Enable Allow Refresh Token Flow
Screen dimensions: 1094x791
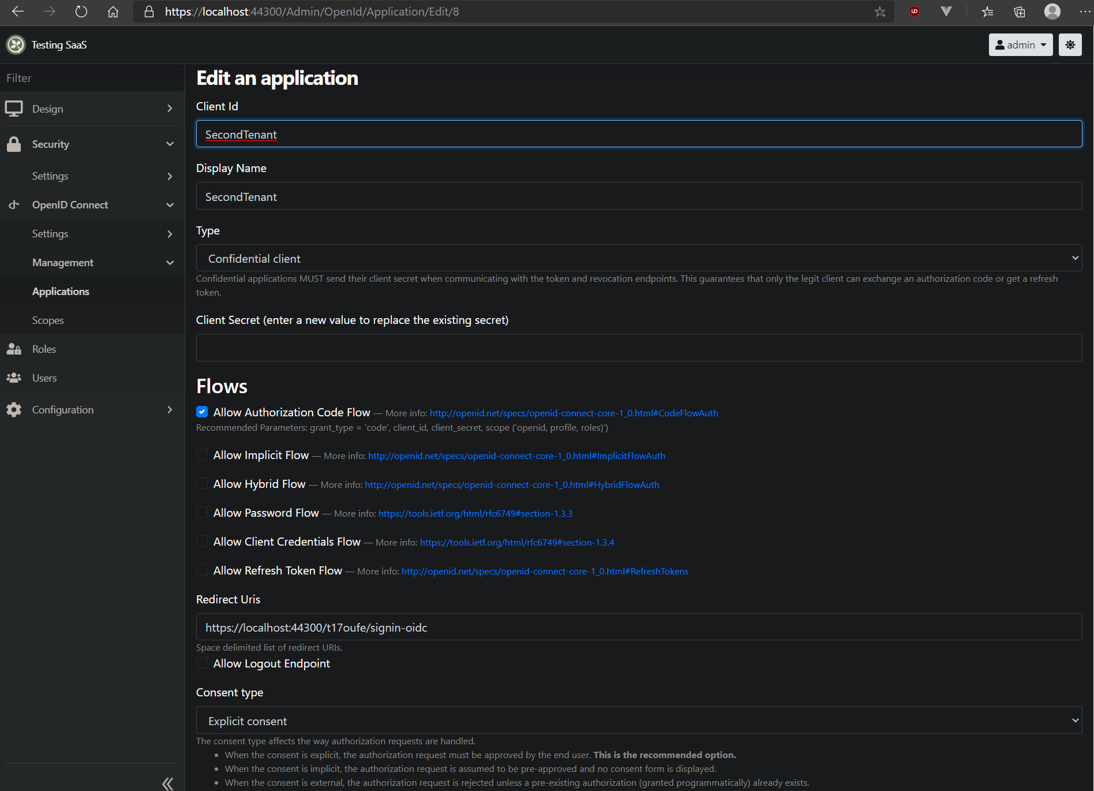pos(202,570)
